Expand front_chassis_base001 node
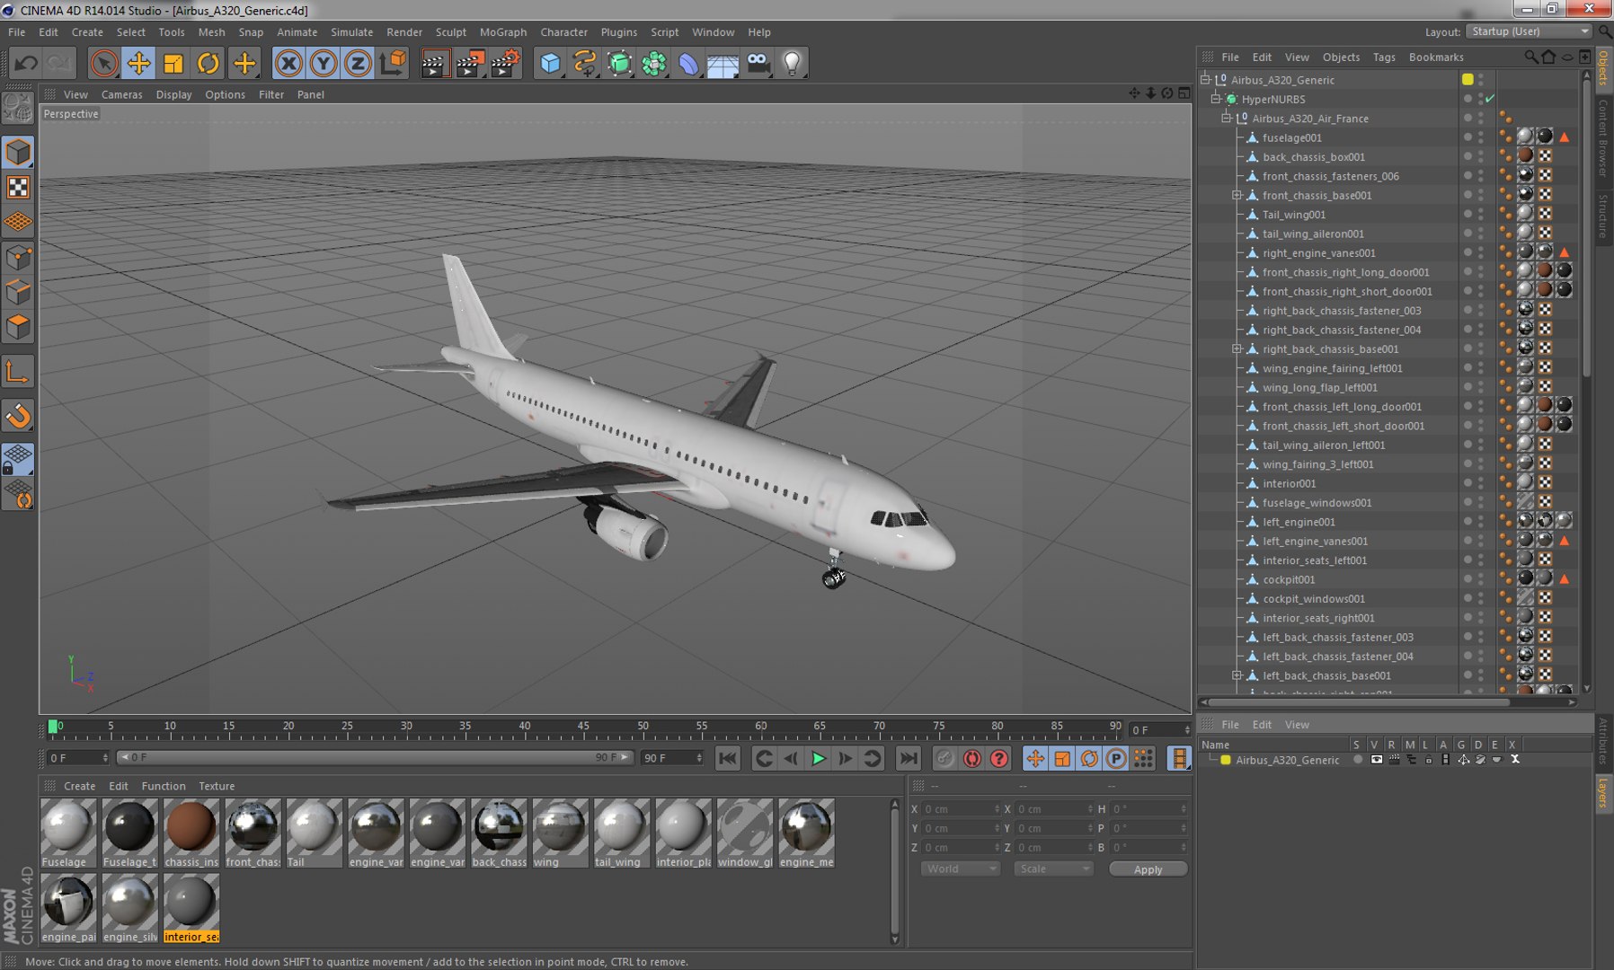 (x=1237, y=195)
